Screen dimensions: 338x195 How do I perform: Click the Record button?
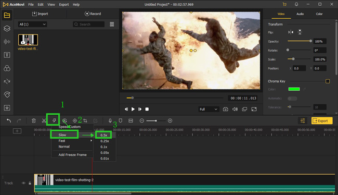click(93, 14)
